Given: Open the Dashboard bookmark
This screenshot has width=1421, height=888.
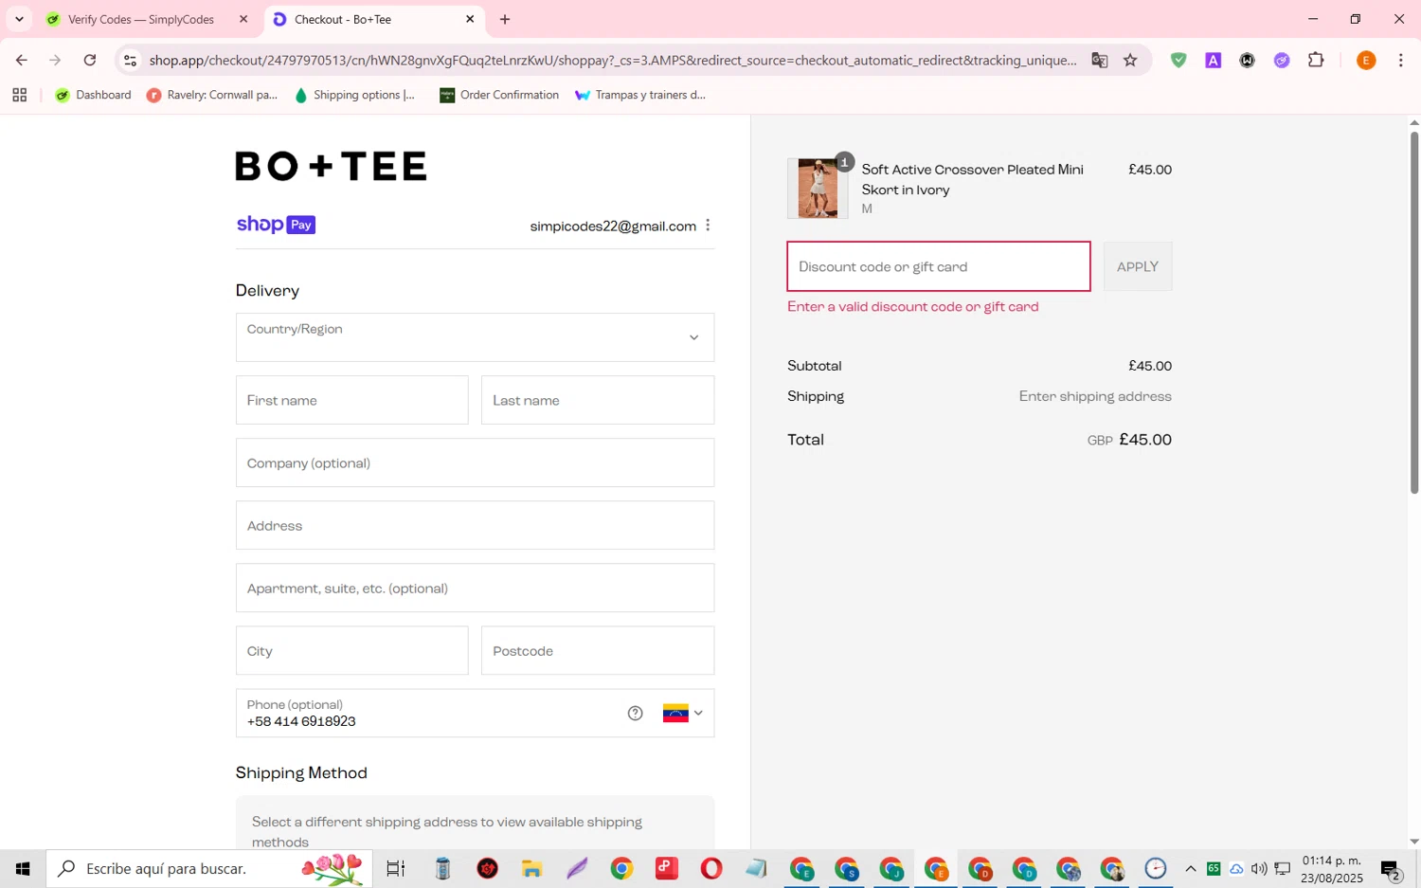Looking at the screenshot, I should [x=93, y=95].
